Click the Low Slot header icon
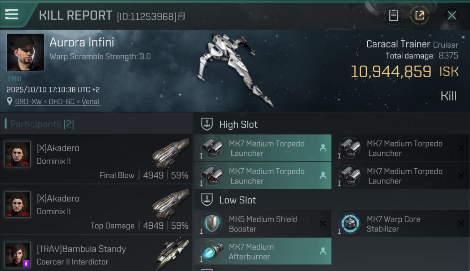 coord(206,200)
